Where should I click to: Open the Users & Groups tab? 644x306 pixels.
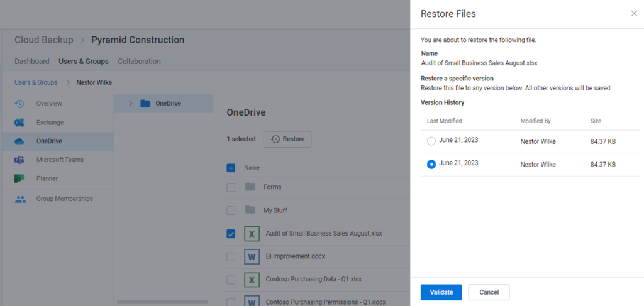point(84,61)
